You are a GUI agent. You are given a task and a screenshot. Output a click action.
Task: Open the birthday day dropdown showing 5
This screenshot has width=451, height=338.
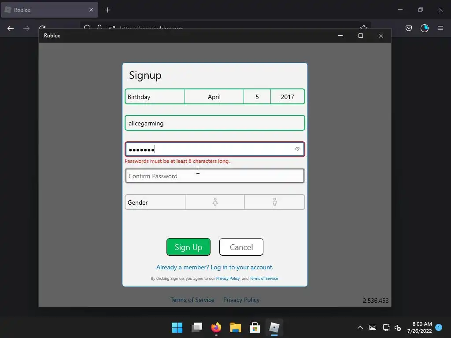point(257,96)
